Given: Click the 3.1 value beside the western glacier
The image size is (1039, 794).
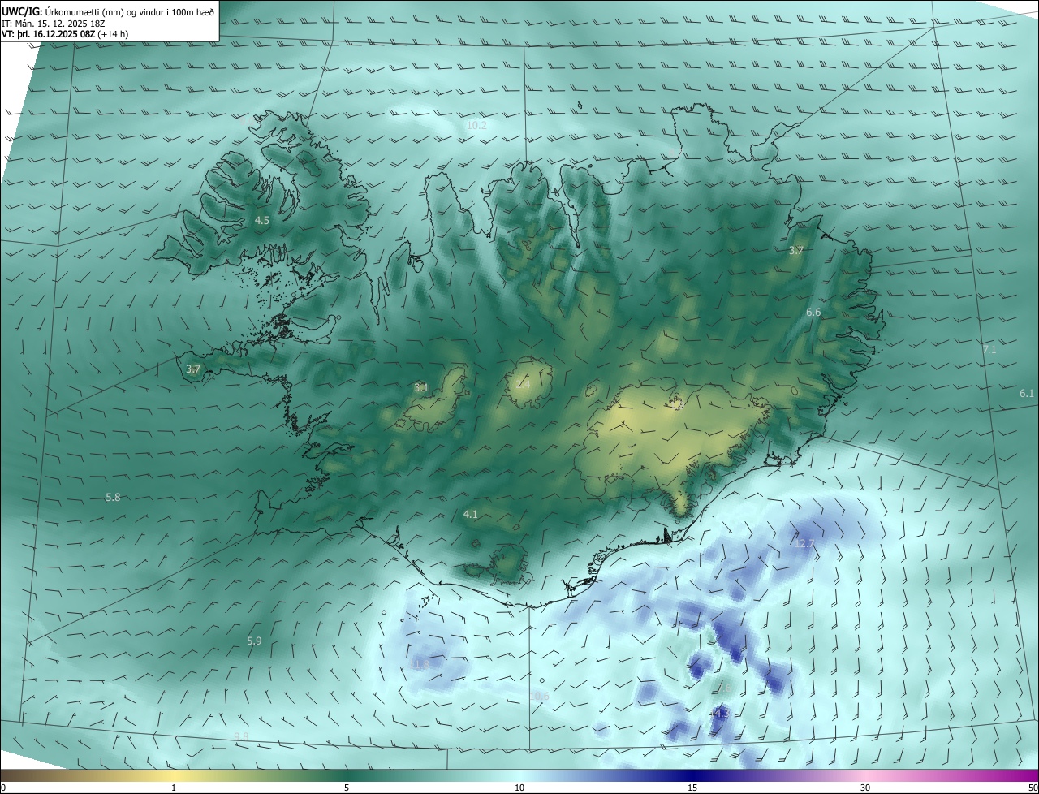Looking at the screenshot, I should tap(420, 388).
